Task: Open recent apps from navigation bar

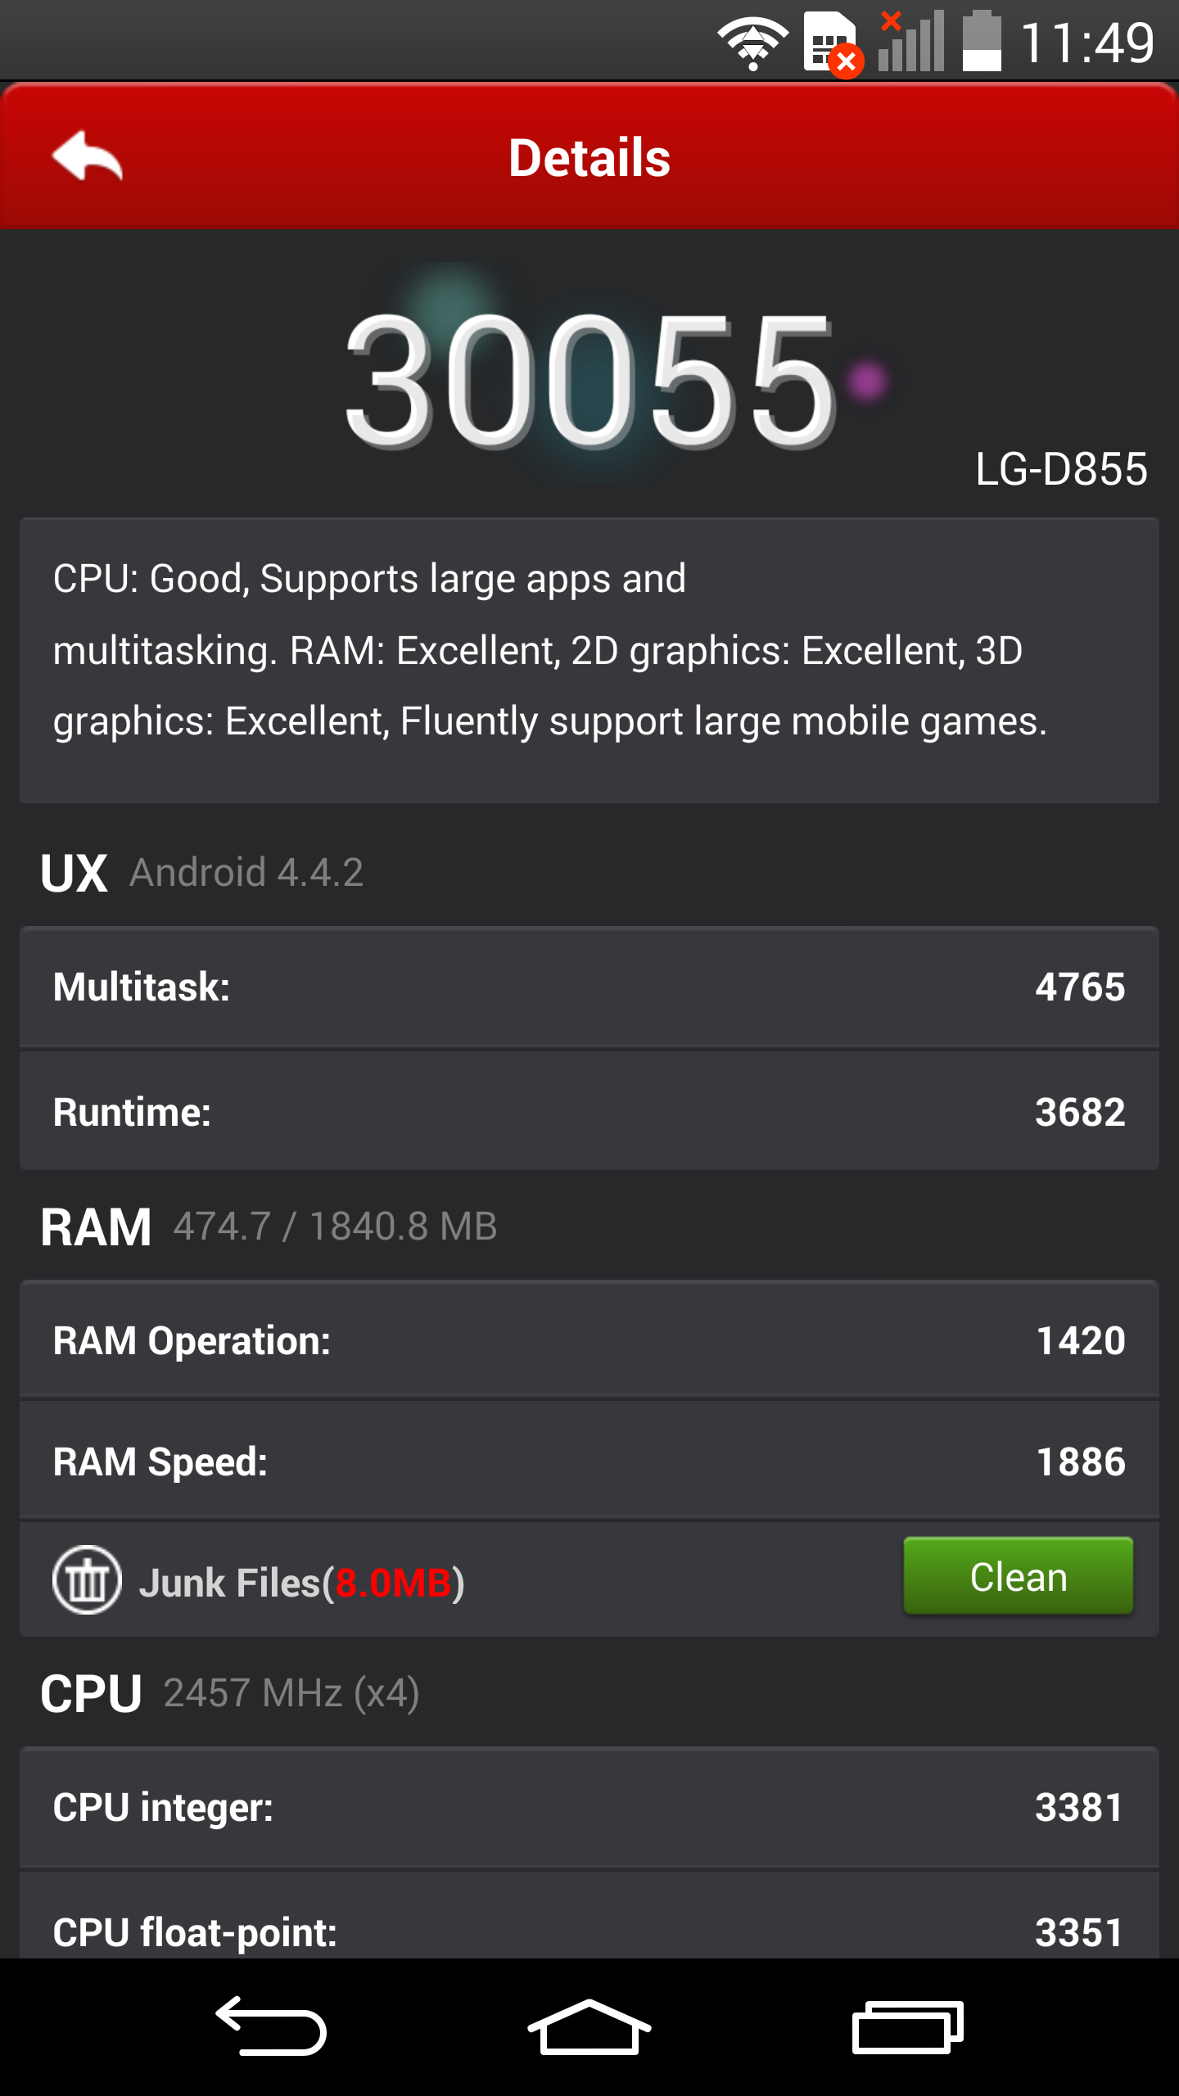Action: click(907, 2026)
